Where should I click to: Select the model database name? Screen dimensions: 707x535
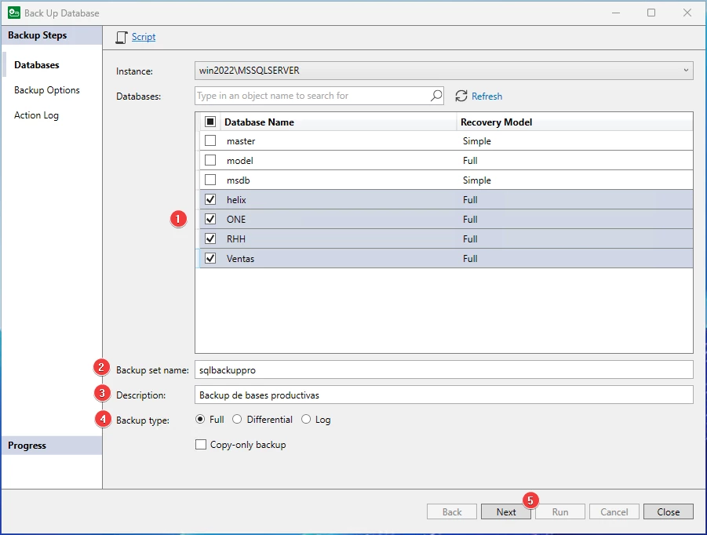pos(240,161)
